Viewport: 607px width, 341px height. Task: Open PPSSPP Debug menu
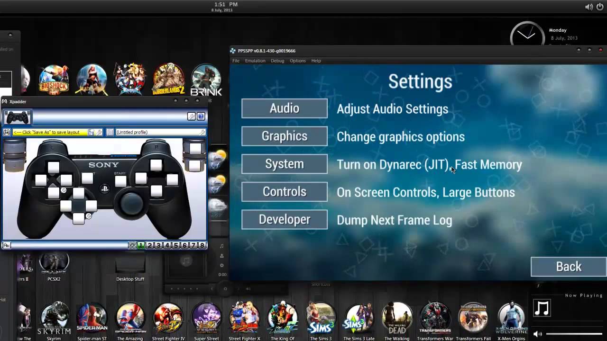277,61
